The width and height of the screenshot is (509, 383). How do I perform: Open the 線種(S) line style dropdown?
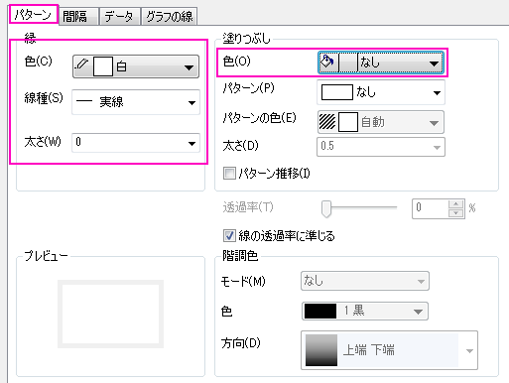coord(136,102)
